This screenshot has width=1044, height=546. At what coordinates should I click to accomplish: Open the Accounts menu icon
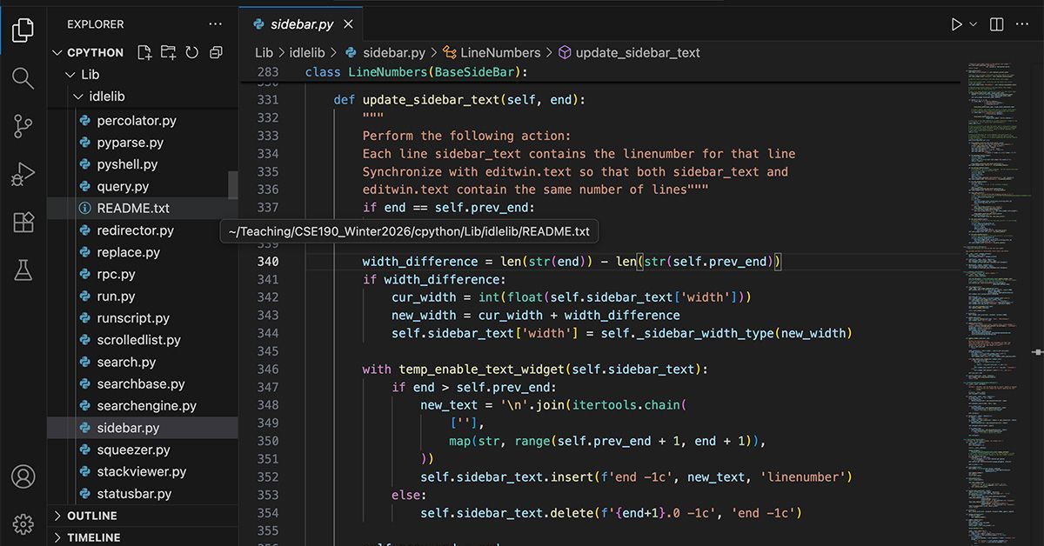click(x=23, y=476)
